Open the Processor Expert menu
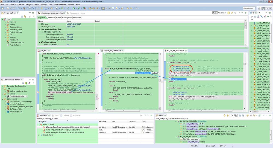 pyautogui.click(x=60, y=5)
